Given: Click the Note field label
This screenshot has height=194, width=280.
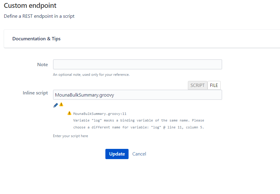Looking at the screenshot, I should [x=42, y=65].
